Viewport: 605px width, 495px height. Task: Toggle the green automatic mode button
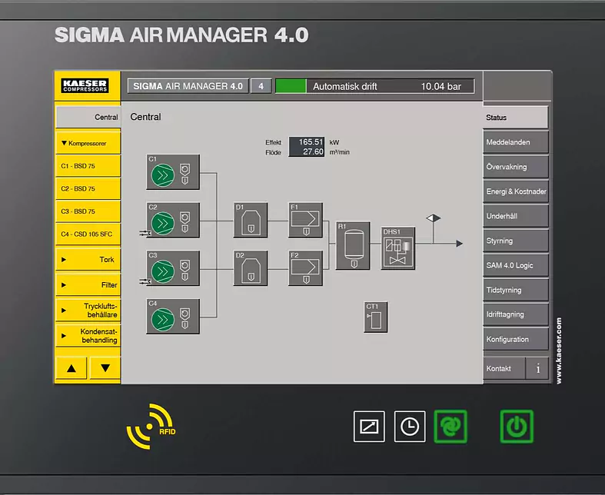coord(450,426)
